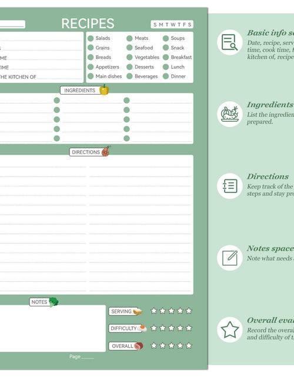
Task: Click the yellow bell pepper icon
Action: pyautogui.click(x=104, y=89)
